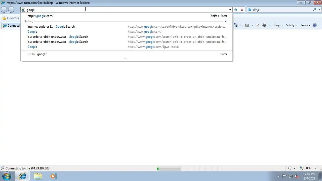Open the Favorites button

click(x=11, y=18)
